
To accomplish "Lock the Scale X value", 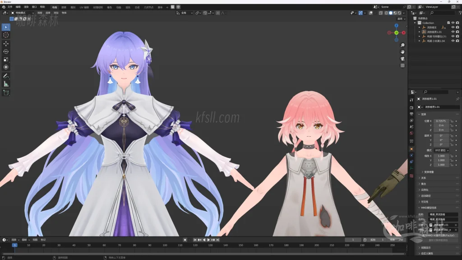I will (452, 156).
